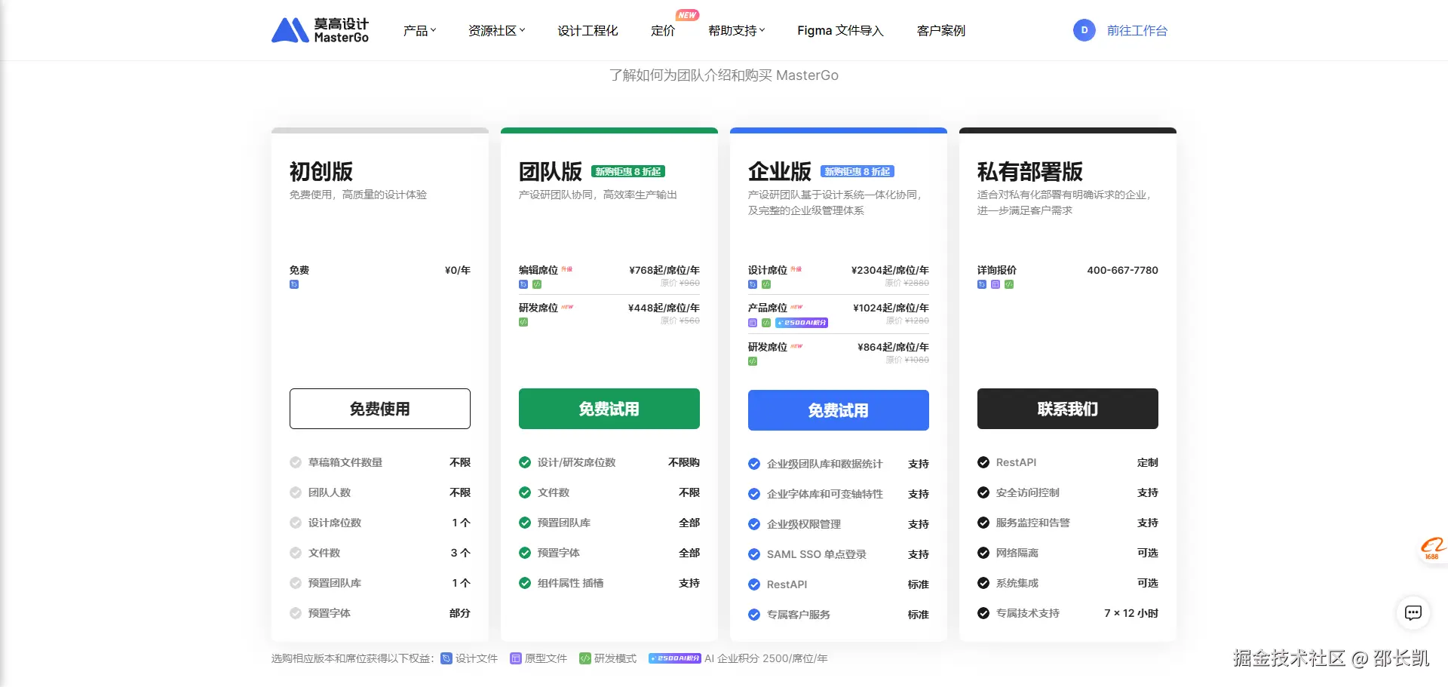1448x687 pixels.
Task: Click the check icon beside 专属技术支持
Action: point(983,613)
